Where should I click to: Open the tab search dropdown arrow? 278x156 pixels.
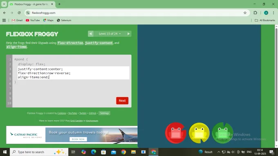[x=4, y=4]
